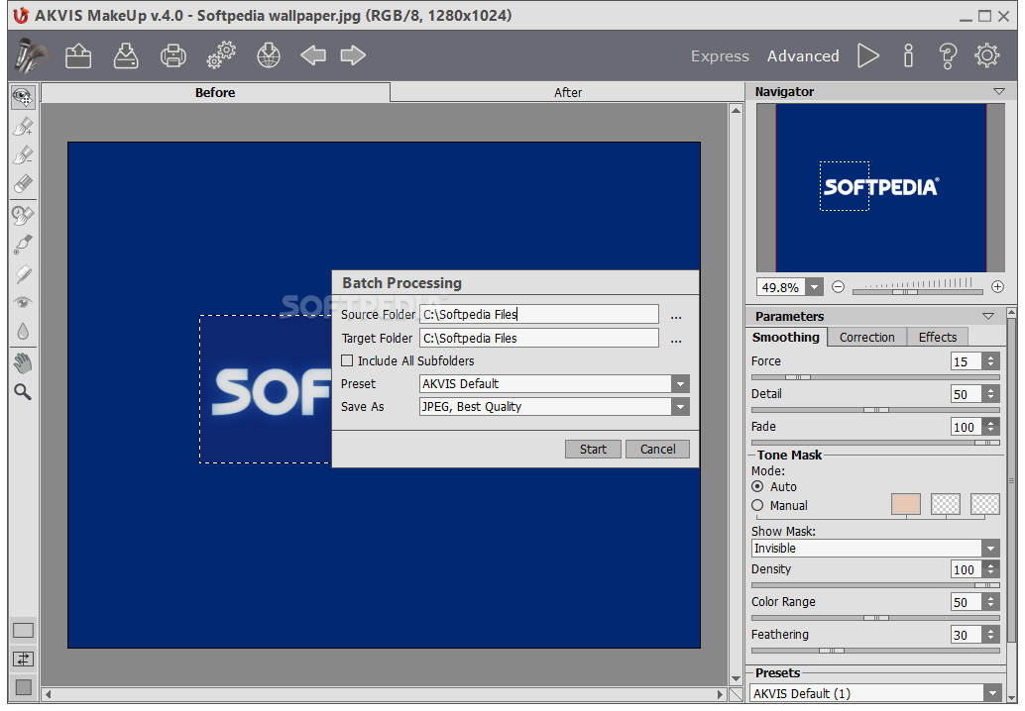1025x711 pixels.
Task: Open the Before tab
Action: (215, 93)
